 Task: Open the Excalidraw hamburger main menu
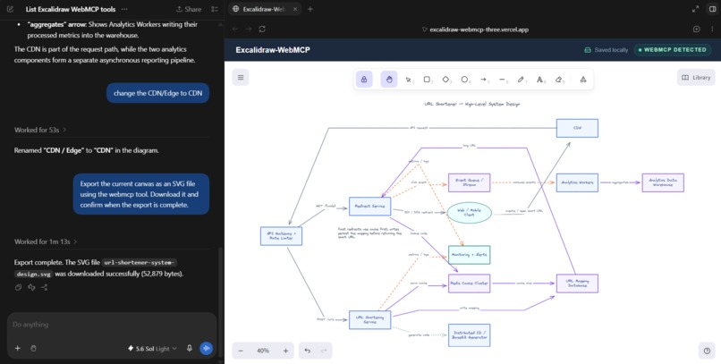click(241, 77)
